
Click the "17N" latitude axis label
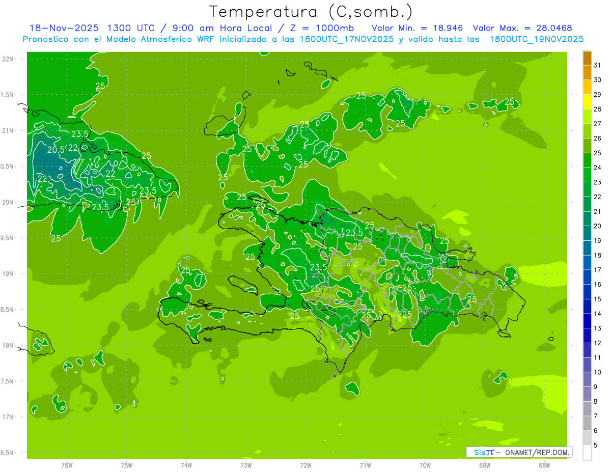tap(9, 417)
